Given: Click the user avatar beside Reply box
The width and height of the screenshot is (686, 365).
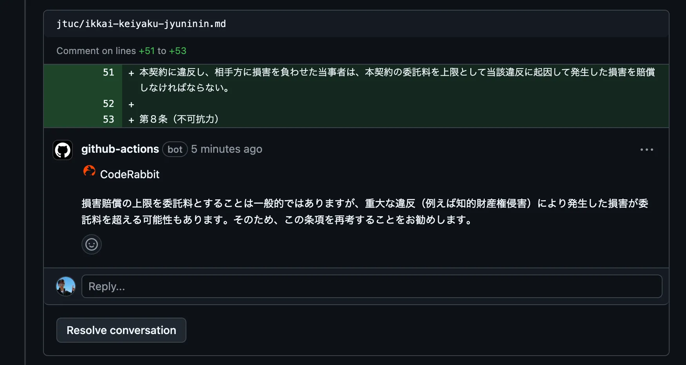Looking at the screenshot, I should [x=66, y=286].
